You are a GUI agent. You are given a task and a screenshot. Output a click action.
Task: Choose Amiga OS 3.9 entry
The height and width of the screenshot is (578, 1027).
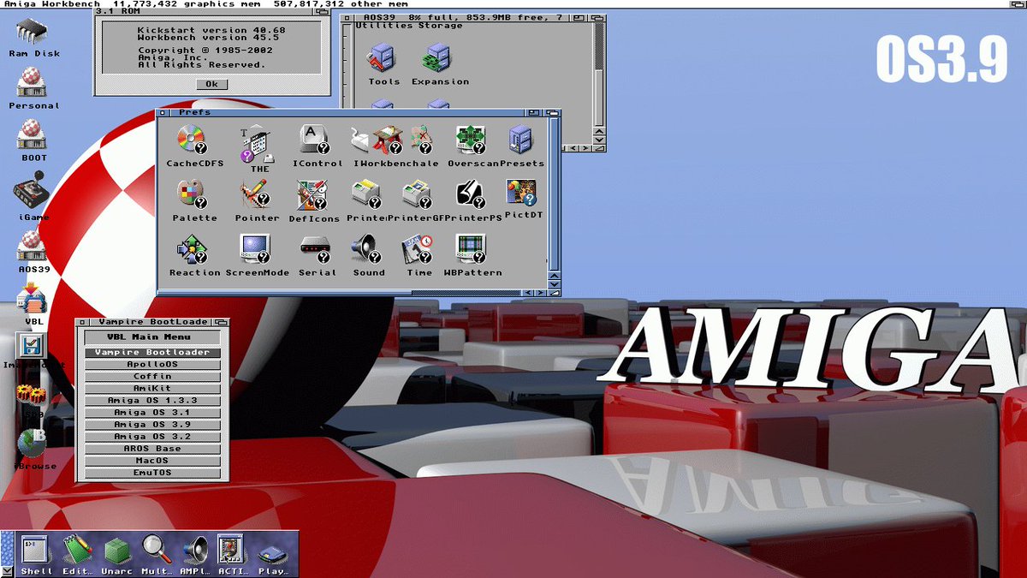pyautogui.click(x=152, y=425)
